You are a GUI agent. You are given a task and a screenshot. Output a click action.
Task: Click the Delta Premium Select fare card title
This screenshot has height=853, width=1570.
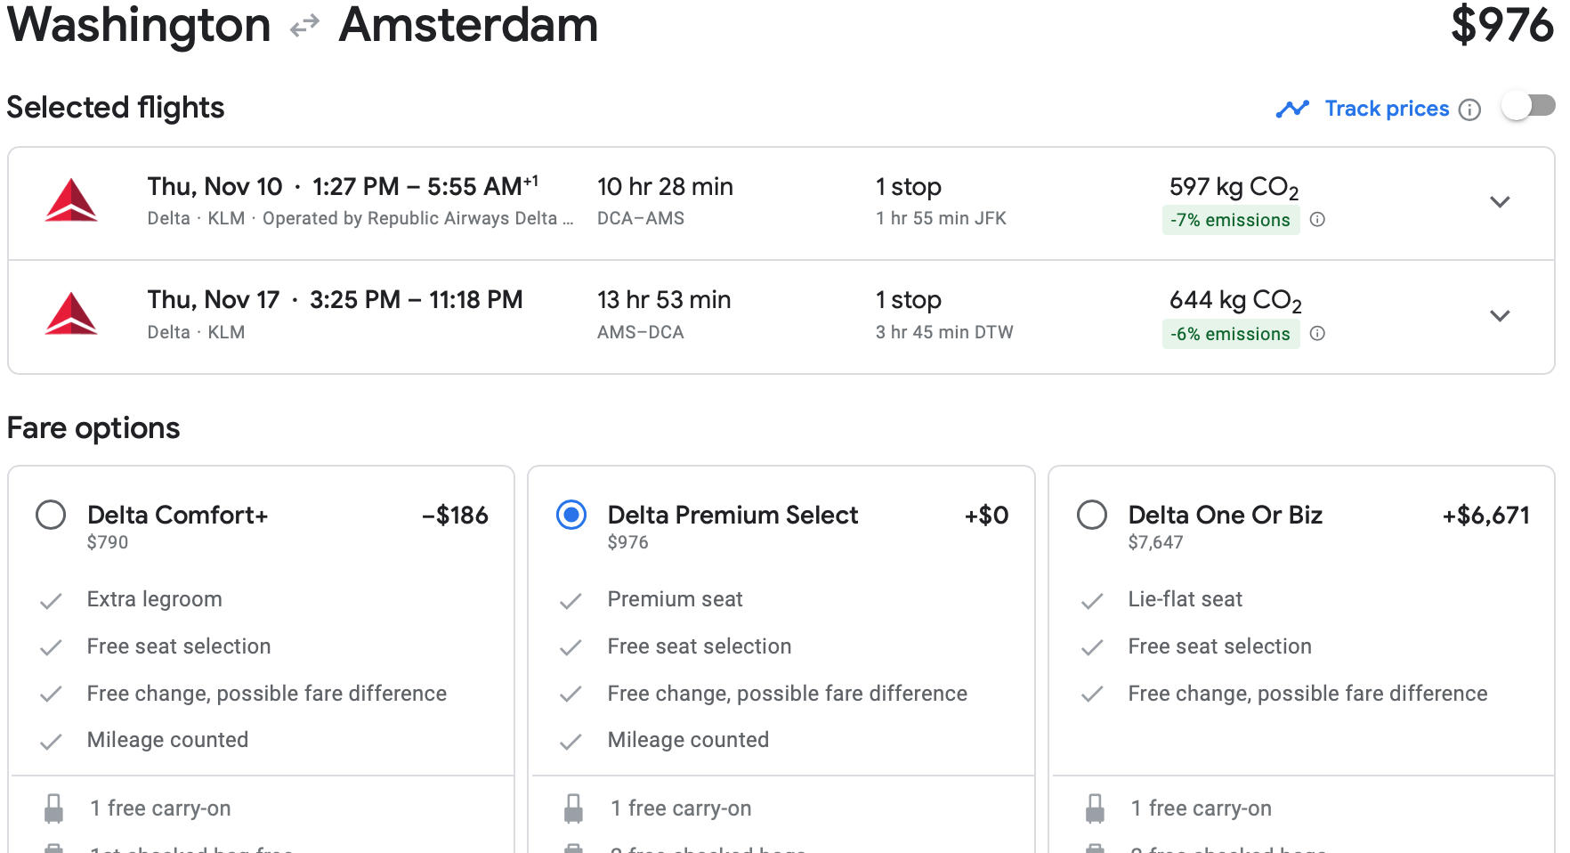tap(732, 515)
